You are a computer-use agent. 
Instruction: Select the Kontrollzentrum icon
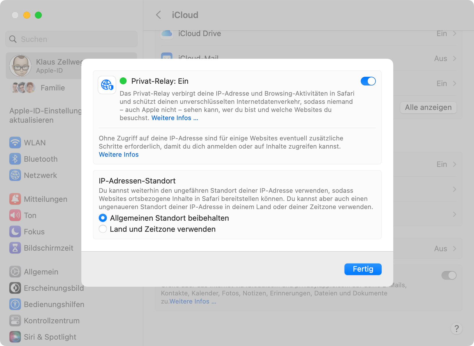tap(15, 320)
